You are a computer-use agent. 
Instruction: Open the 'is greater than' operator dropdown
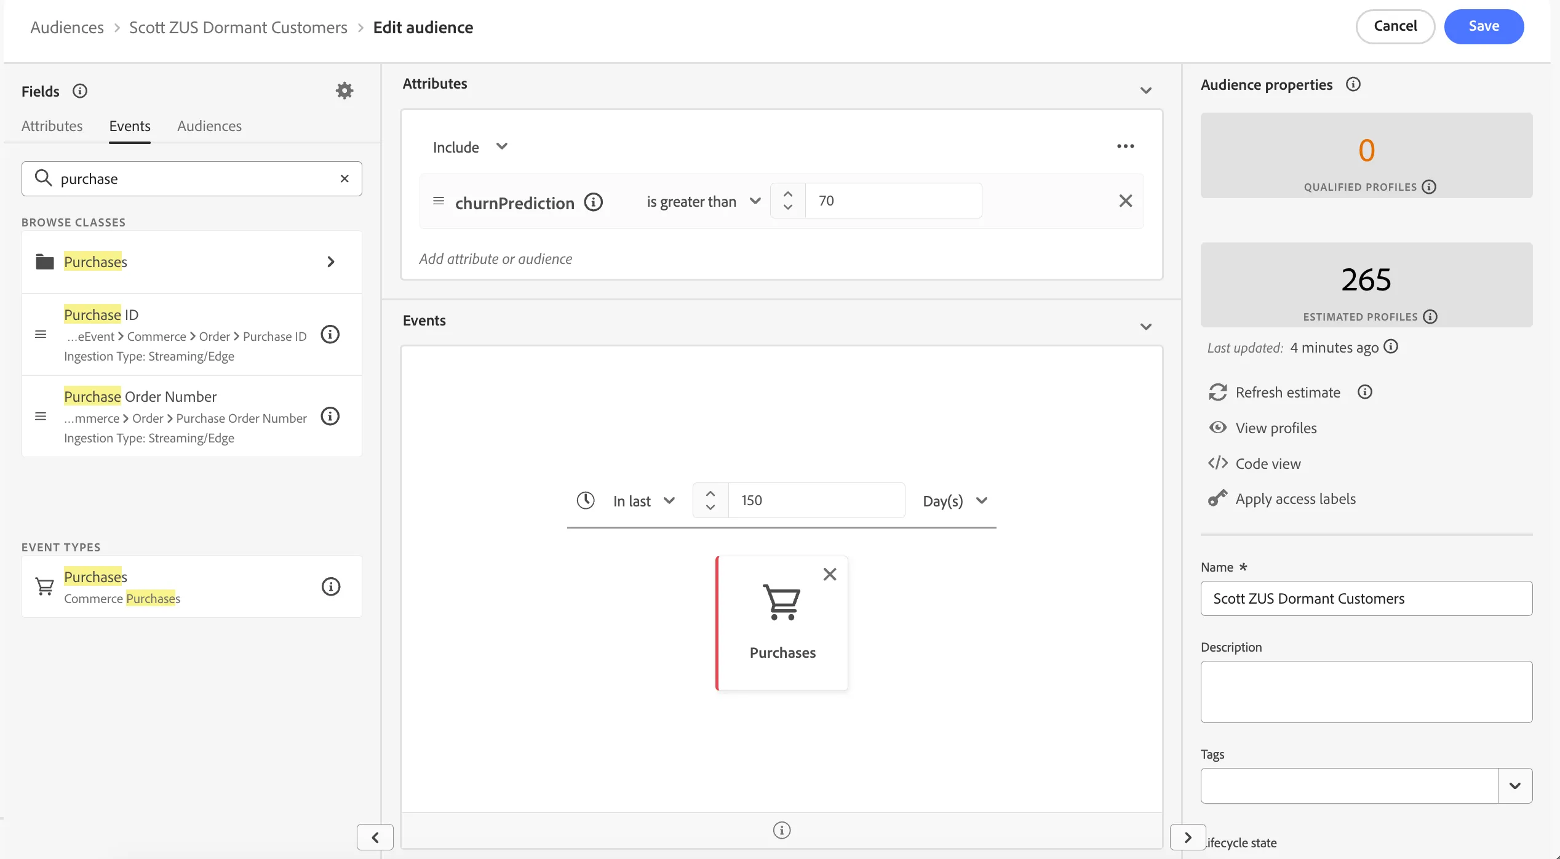point(704,201)
